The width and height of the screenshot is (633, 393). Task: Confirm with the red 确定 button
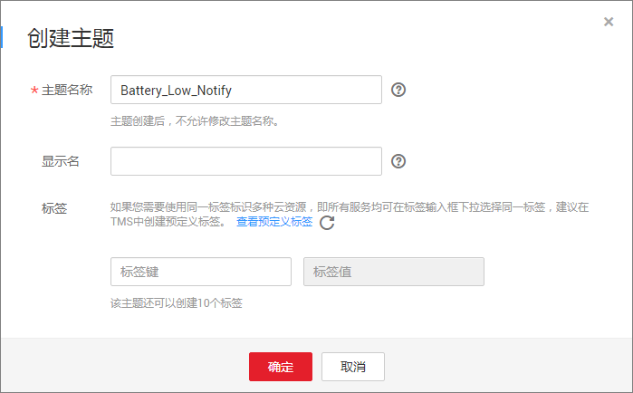pyautogui.click(x=281, y=367)
